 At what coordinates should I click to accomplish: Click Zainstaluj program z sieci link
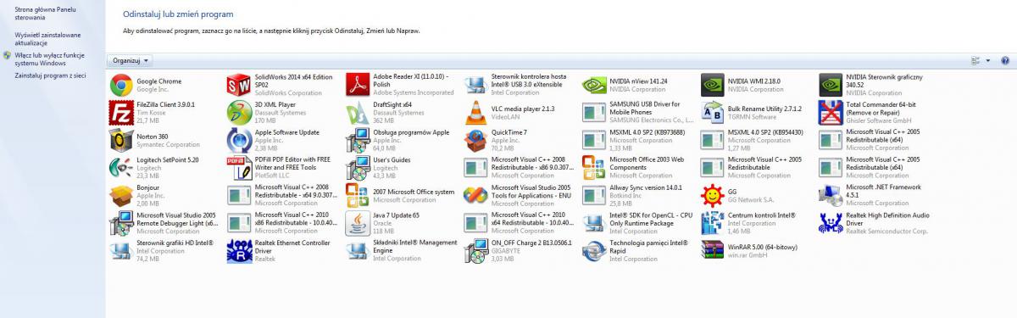(50, 75)
